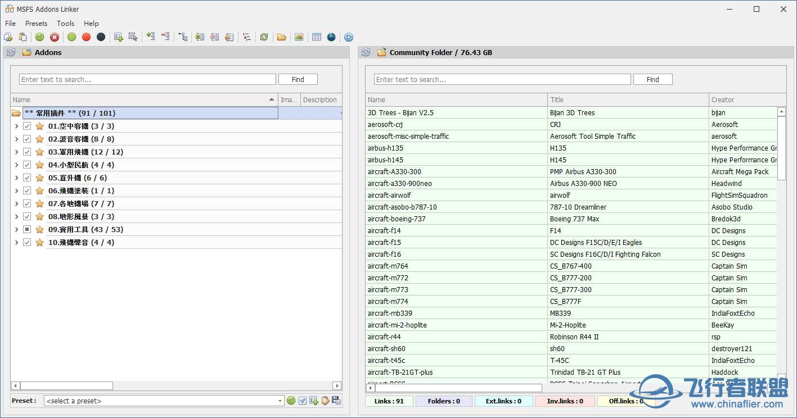797x418 pixels.
Task: Toggle partial checkbox for 09.實用工具
Action: coord(27,229)
